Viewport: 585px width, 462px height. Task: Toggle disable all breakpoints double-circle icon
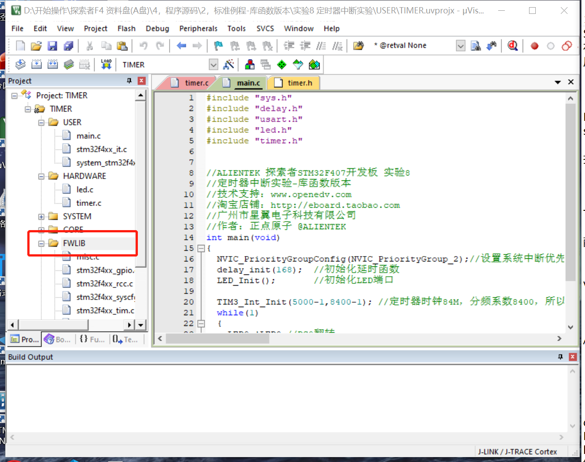point(567,46)
